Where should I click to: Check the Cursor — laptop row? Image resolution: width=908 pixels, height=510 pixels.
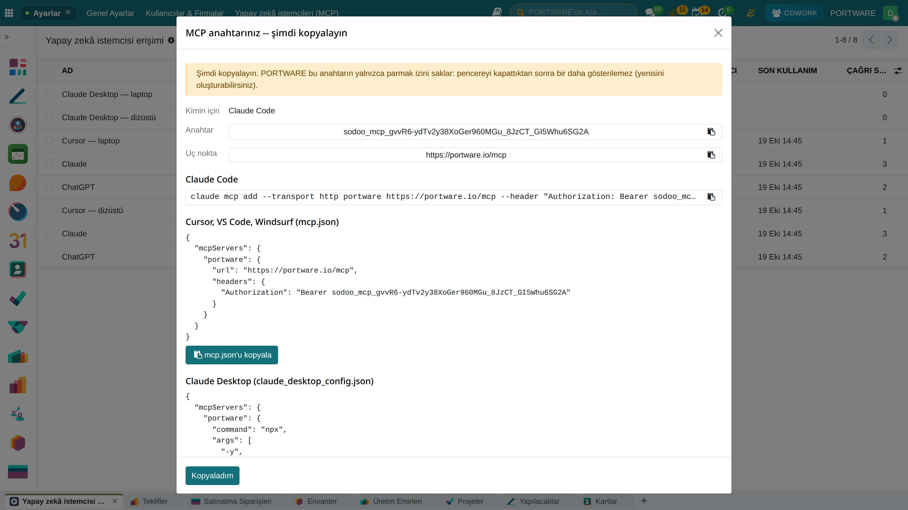point(49,141)
